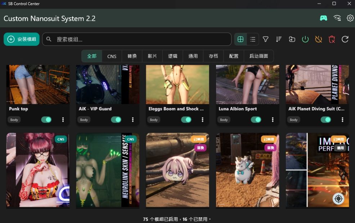Screen dimensions: 355x223
Task: Open more options for Eleggs Boom and Shock
Action: tap(202, 120)
